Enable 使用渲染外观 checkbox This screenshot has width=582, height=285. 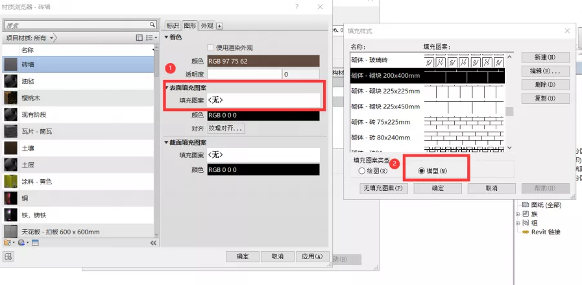pyautogui.click(x=210, y=47)
